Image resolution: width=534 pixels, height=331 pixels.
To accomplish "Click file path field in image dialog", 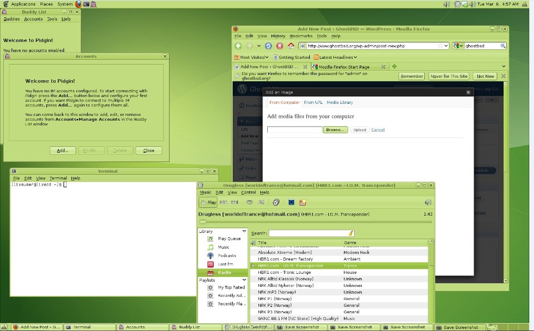I will coord(295,130).
